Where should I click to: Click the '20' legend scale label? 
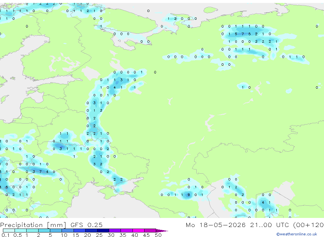pyautogui.click(x=87, y=235)
